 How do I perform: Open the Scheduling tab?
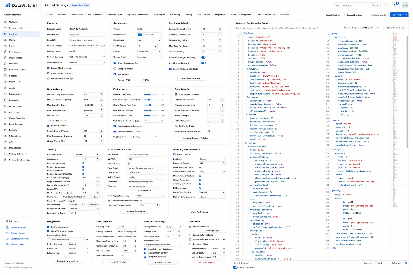tap(175, 15)
